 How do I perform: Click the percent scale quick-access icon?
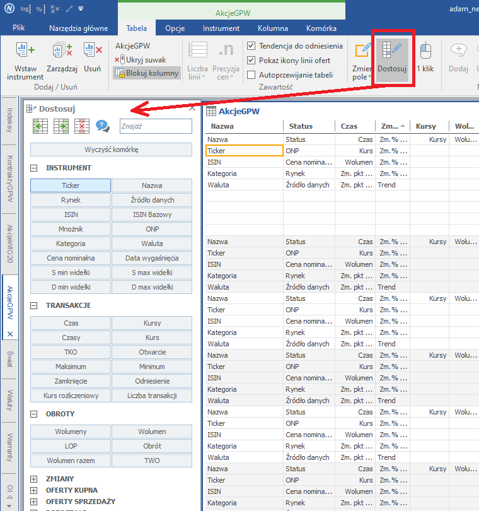click(40, 9)
